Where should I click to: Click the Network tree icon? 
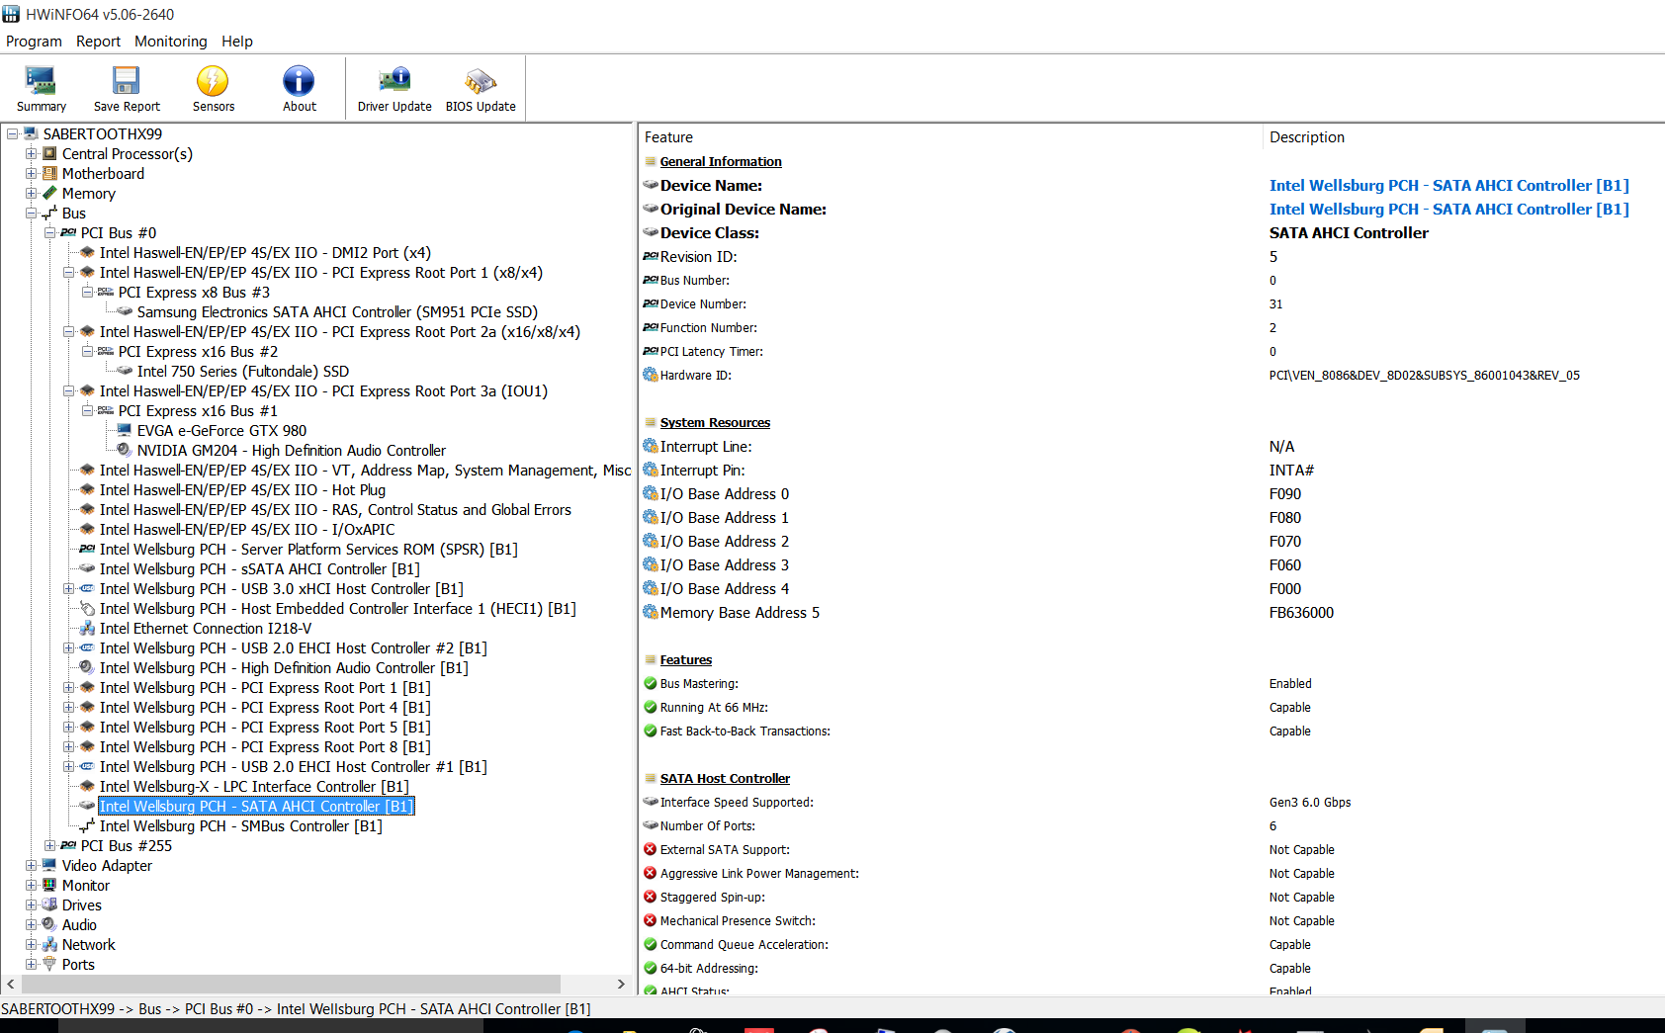click(49, 944)
